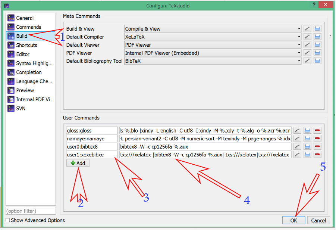Open the Editor settings page

tap(23, 54)
